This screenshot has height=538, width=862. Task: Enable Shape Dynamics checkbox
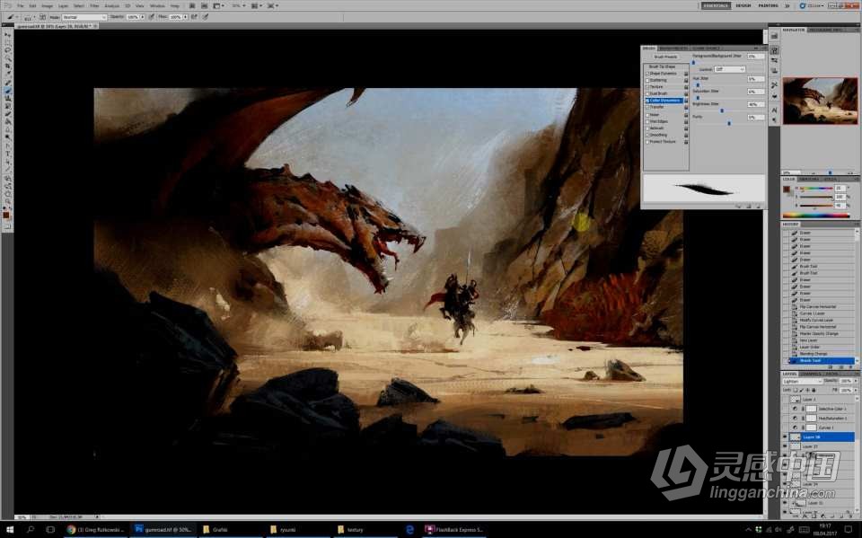647,73
